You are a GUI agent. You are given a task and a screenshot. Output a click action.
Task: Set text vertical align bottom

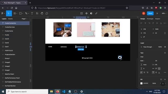click(159, 73)
